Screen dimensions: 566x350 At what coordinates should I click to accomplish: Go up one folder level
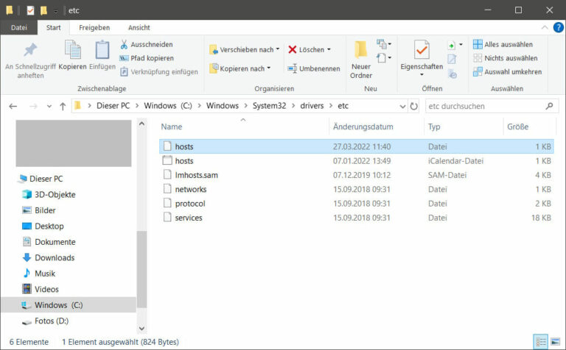tap(63, 106)
